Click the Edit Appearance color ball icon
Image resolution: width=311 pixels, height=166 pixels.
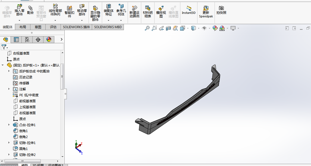pos(215,28)
